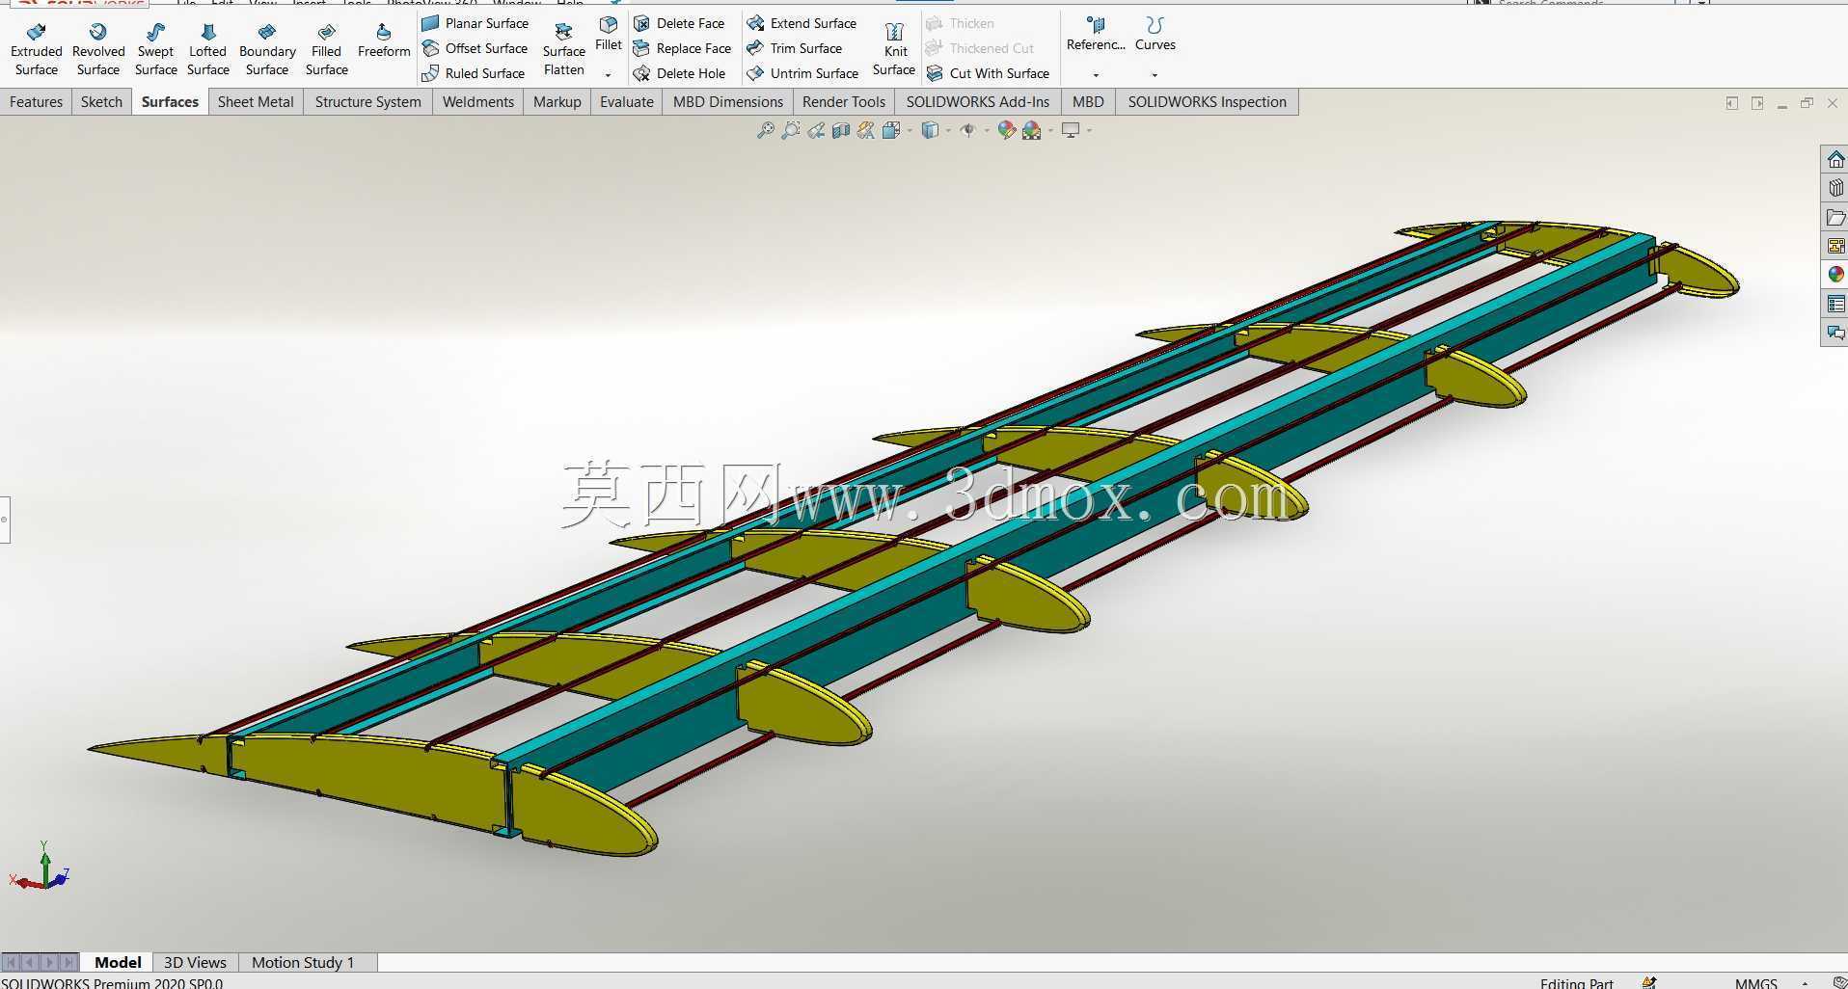
Task: Choose the Delete Hole command
Action: (x=679, y=73)
